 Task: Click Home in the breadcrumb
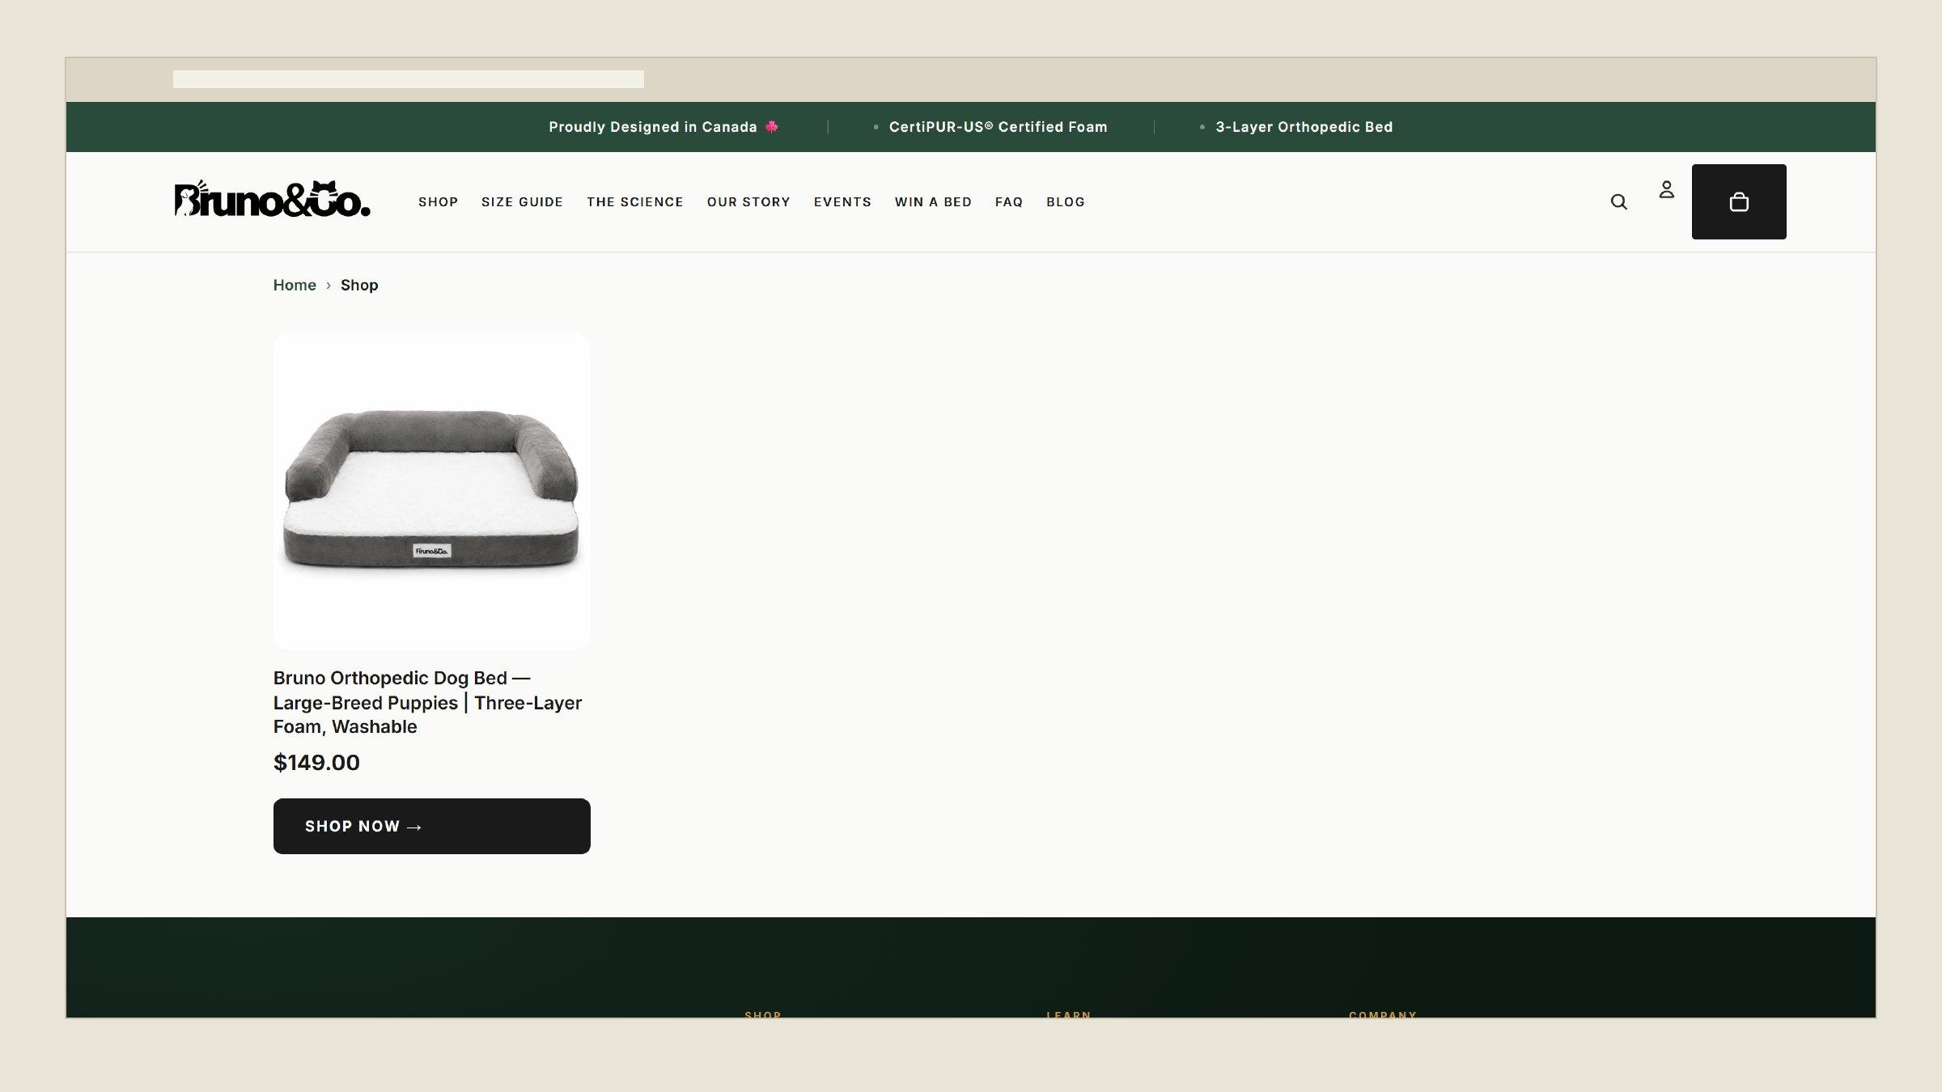coord(295,285)
